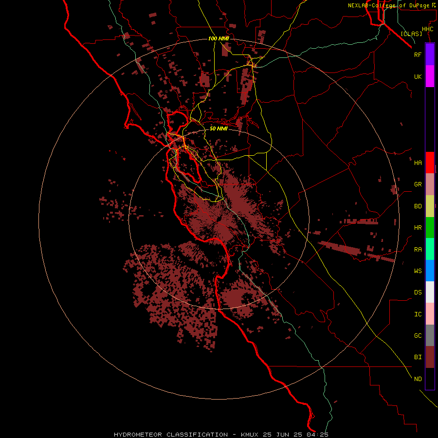The width and height of the screenshot is (438, 438).
Task: Click the HA red legend swatch
Action: [430, 163]
